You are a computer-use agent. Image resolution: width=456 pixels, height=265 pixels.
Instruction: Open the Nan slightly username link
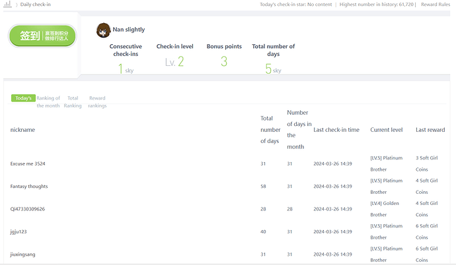coord(129,30)
